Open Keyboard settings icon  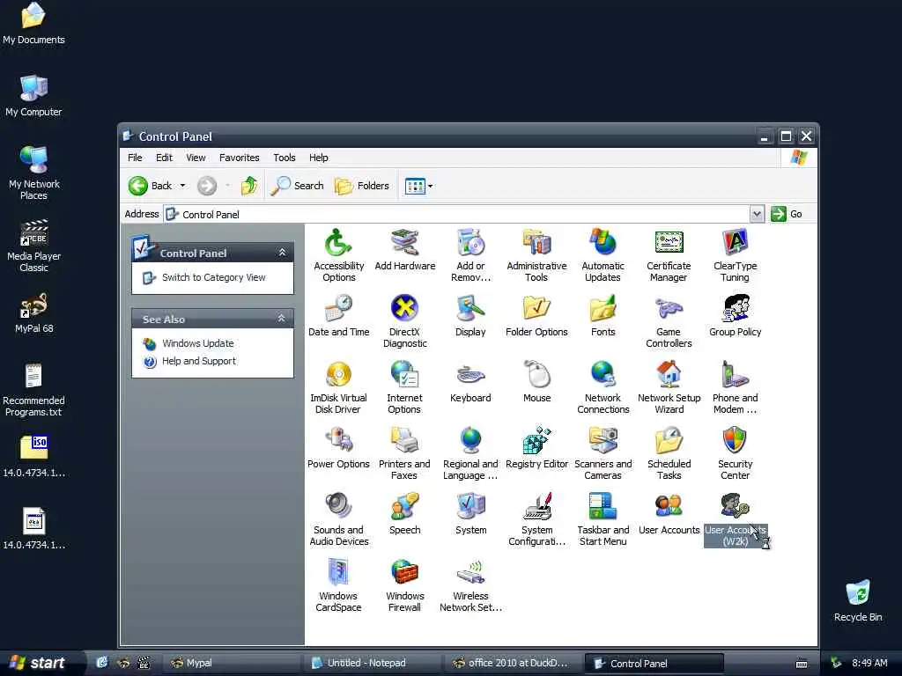pyautogui.click(x=470, y=382)
